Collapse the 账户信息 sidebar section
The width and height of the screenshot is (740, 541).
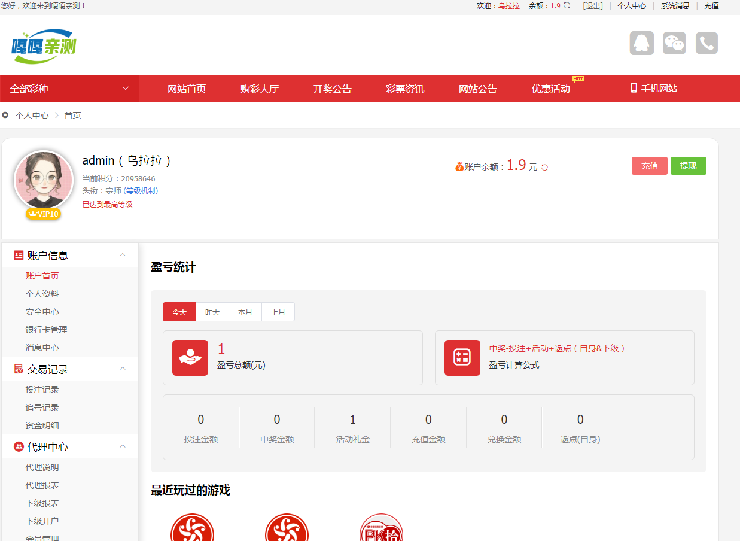click(x=123, y=255)
